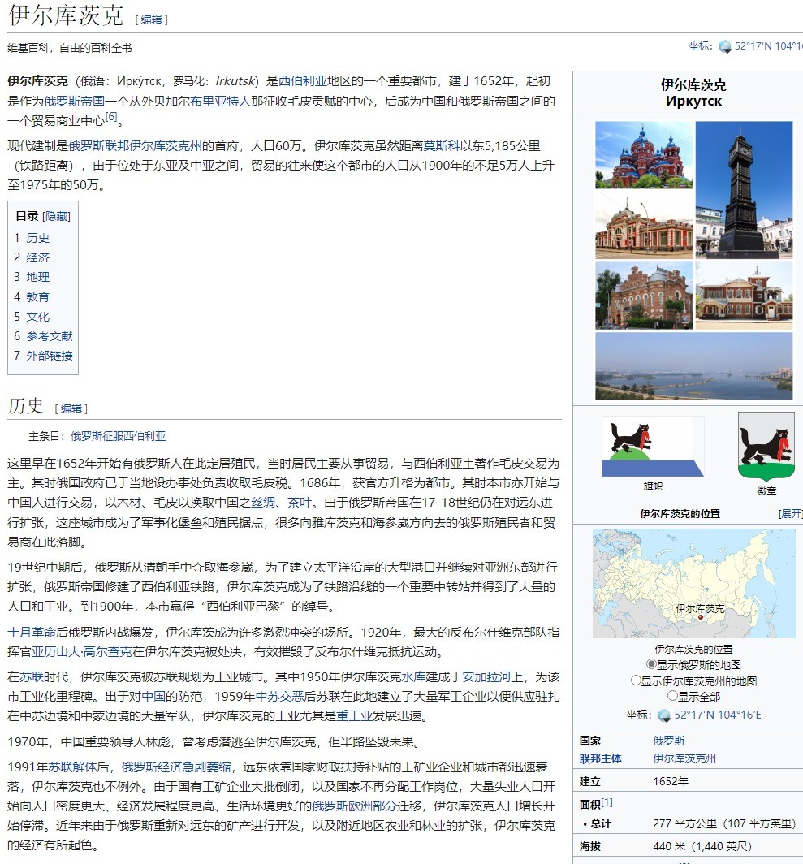
Task: Open the 茶叶 link
Action: (x=300, y=503)
